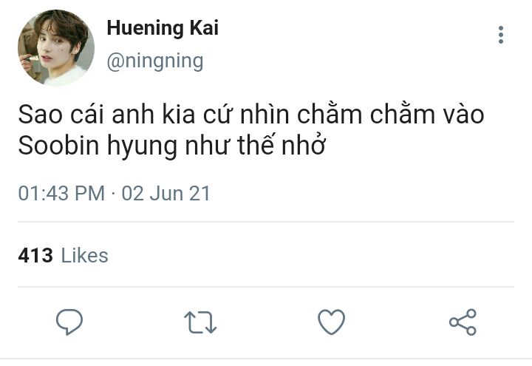Like the tweet with the heart icon

[331, 322]
